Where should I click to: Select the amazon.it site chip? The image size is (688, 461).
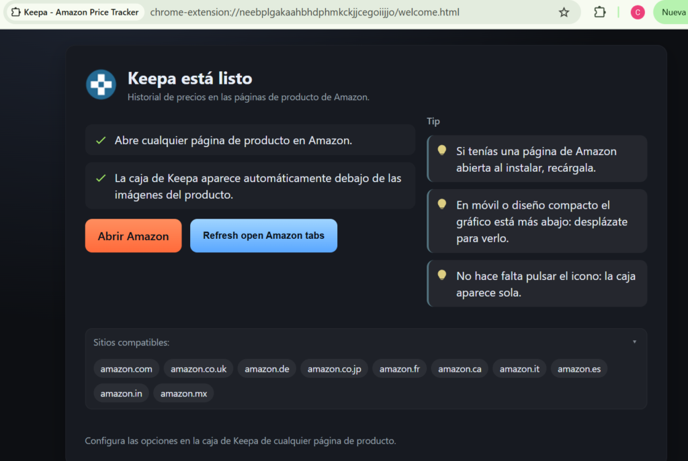tap(519, 369)
